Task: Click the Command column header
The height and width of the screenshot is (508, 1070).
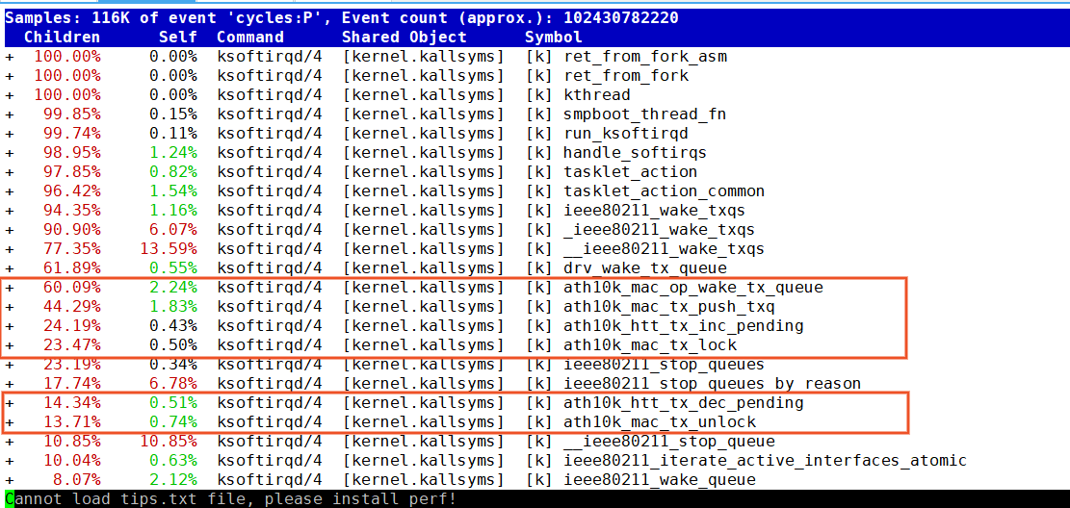Action: pos(249,38)
